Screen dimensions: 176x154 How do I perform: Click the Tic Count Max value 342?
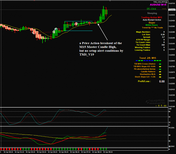(163, 45)
